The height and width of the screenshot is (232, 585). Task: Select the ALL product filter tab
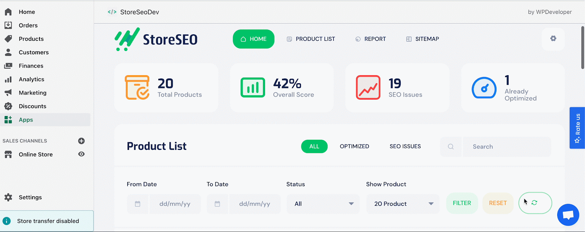click(x=314, y=147)
